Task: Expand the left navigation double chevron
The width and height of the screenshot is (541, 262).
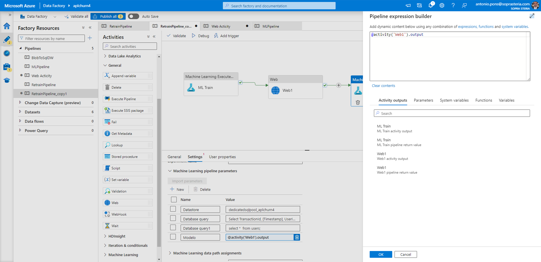Action: (x=10, y=15)
